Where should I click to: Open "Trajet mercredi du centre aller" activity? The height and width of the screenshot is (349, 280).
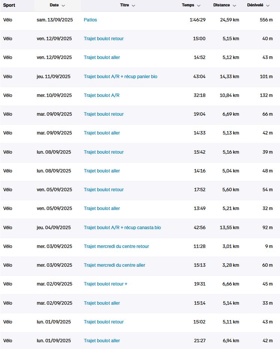point(114,265)
